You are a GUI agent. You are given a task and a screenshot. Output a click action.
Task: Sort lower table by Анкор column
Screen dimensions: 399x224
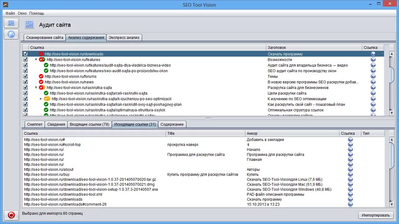(292, 133)
